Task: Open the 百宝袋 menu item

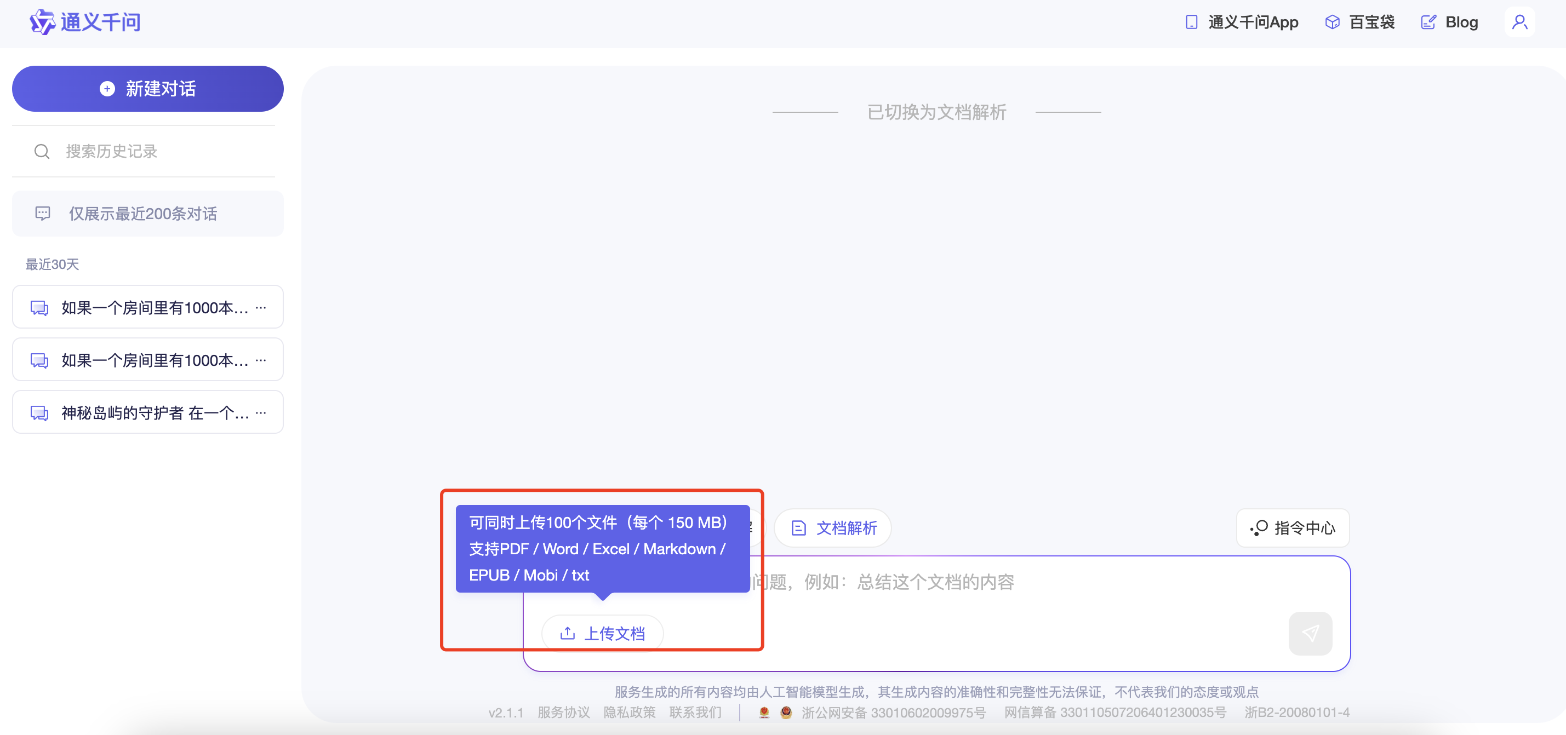Action: tap(1371, 22)
